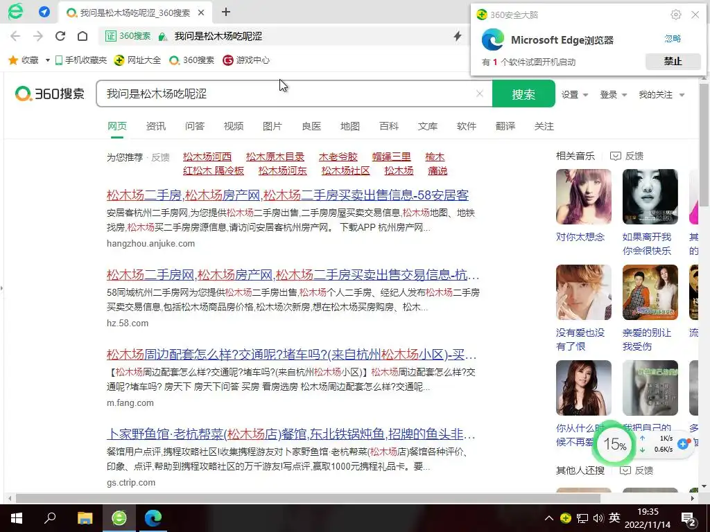Click 反馈 next to 为您推荐
This screenshot has width=710, height=532.
point(160,157)
